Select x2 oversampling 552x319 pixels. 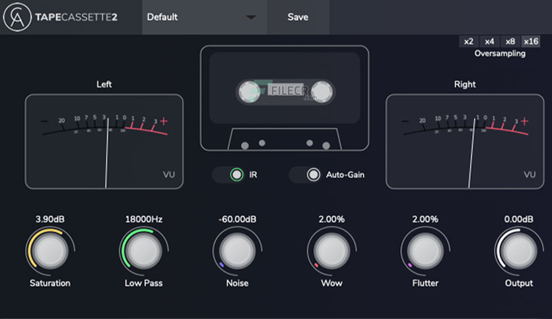(469, 42)
